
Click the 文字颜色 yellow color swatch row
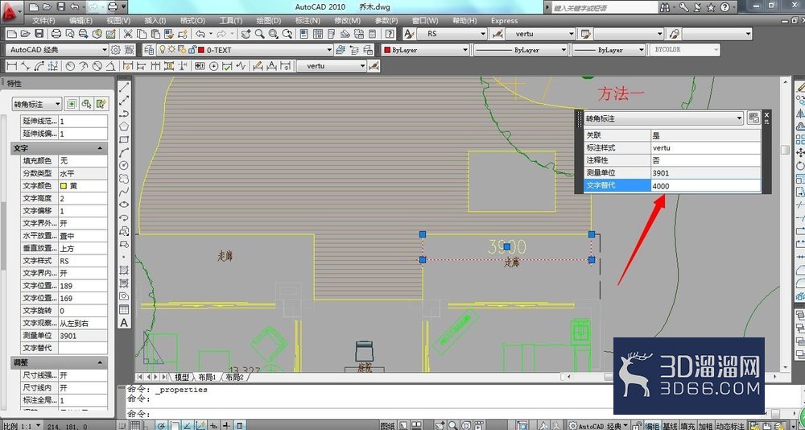coord(64,185)
